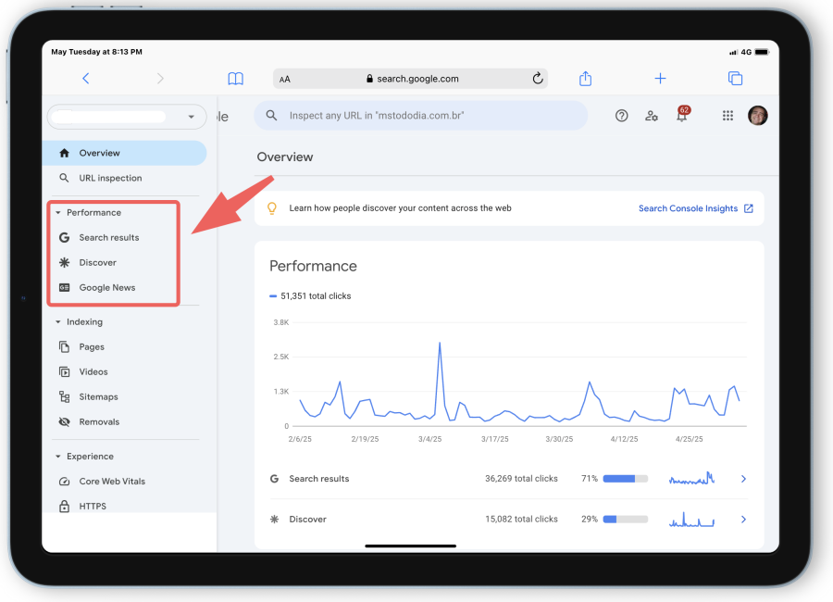Open notifications bell with 62 badge
The height and width of the screenshot is (602, 833).
coord(682,114)
